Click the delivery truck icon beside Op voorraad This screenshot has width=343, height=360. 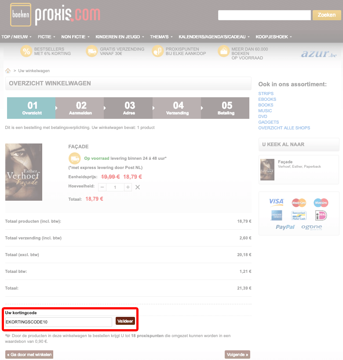(75, 158)
